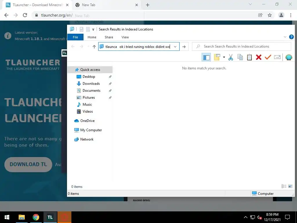Open the View ribbon tab

pos(125,37)
